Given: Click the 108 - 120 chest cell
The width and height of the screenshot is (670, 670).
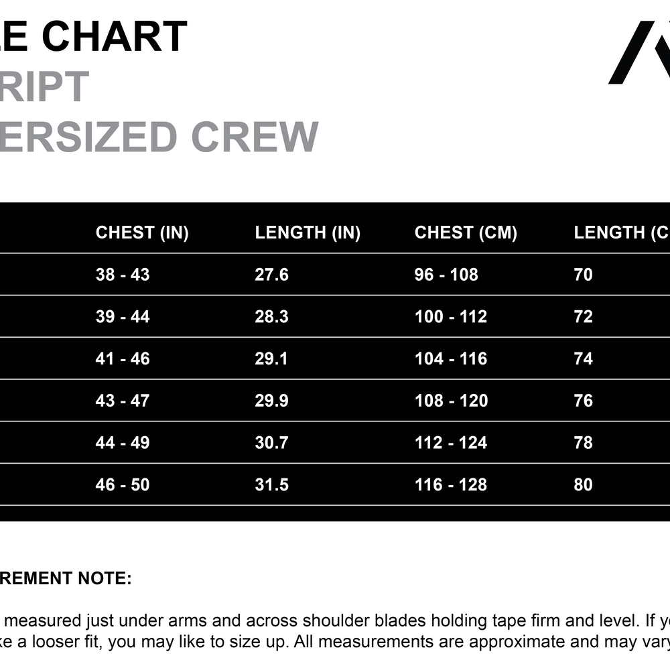Looking at the screenshot, I should [x=451, y=401].
